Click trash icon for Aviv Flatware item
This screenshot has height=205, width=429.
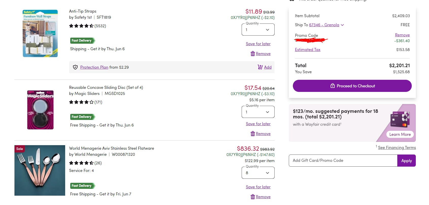[x=253, y=197]
